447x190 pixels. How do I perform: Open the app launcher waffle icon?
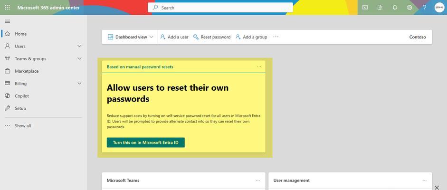[8, 8]
